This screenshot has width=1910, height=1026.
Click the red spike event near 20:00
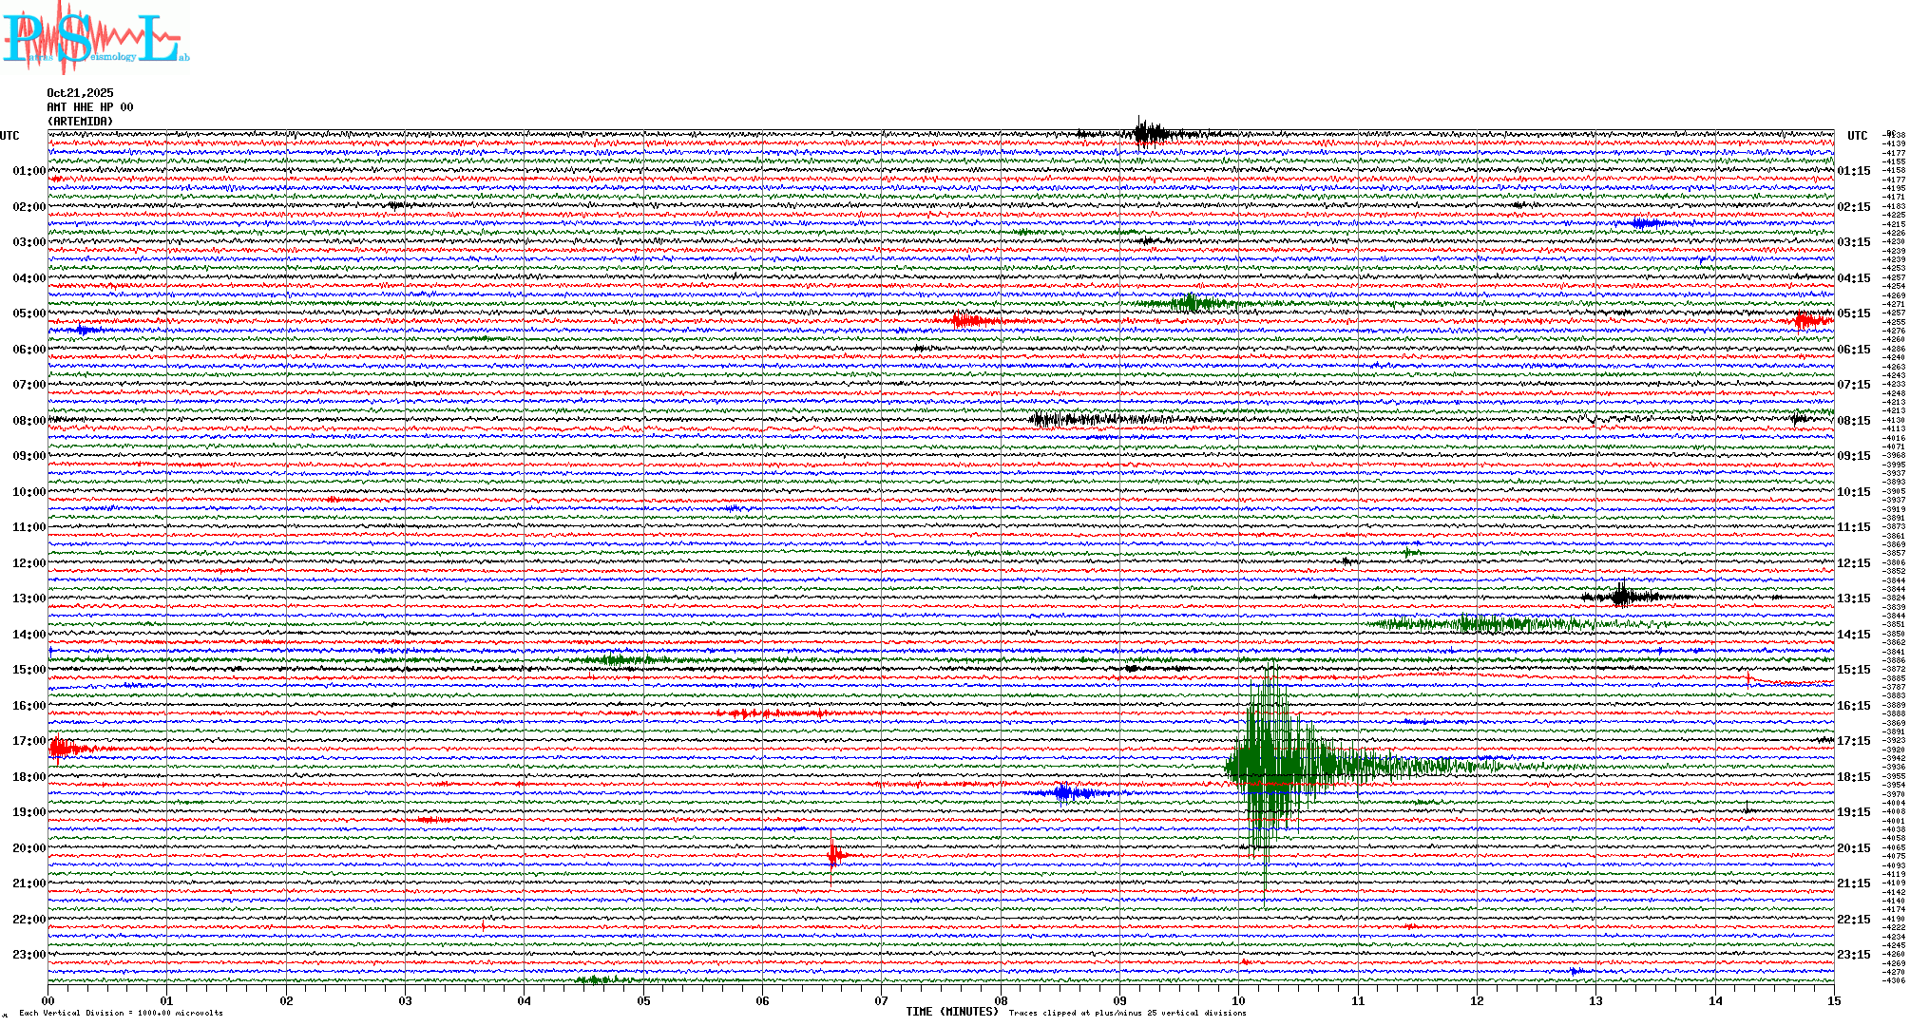click(x=833, y=856)
